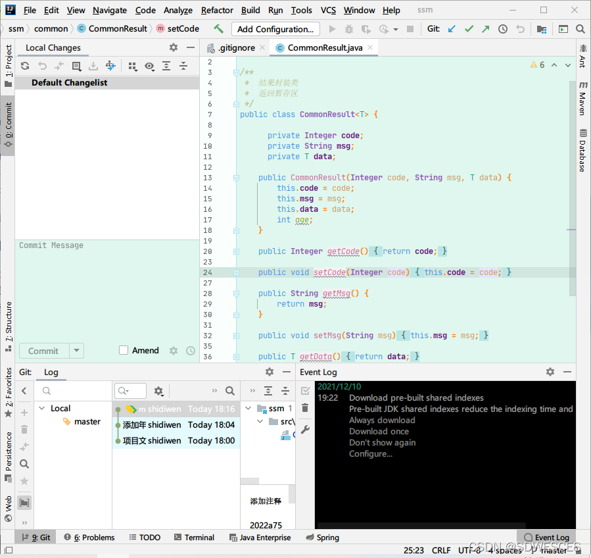591x558 pixels.
Task: Clear all Event Log entries trash icon
Action: pos(305,408)
